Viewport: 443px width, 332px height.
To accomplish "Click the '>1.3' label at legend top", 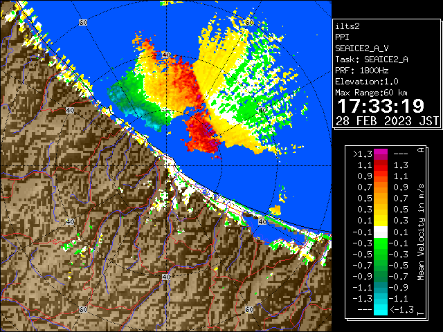I will click(363, 154).
